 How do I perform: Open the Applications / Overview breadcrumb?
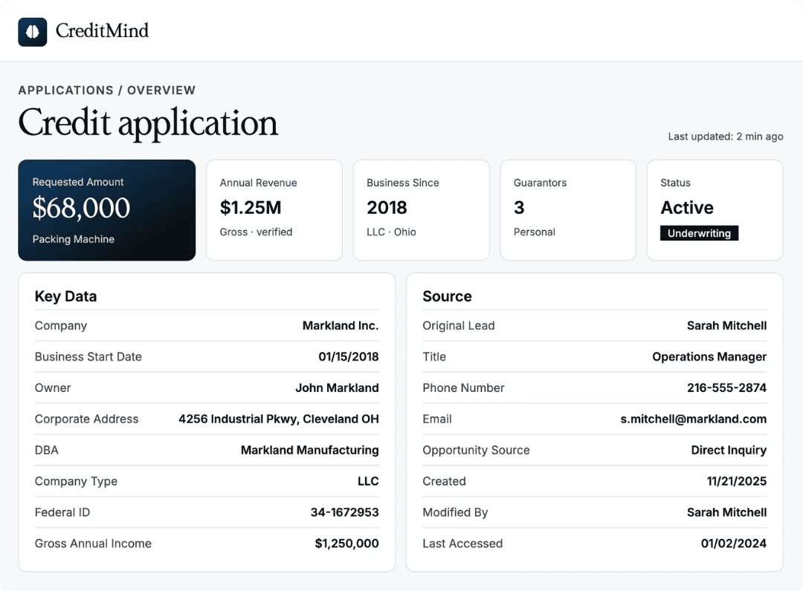point(106,90)
